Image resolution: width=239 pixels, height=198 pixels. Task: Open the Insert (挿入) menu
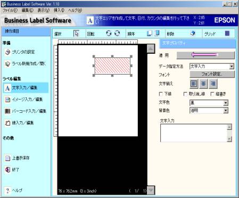point(59,11)
